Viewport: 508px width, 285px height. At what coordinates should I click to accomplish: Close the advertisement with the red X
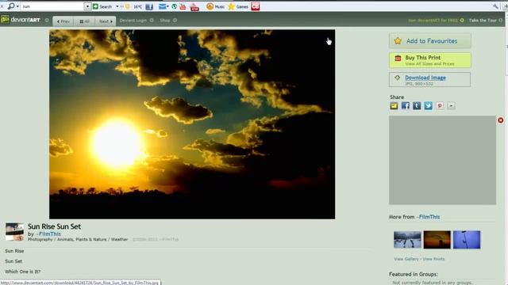[x=501, y=120]
